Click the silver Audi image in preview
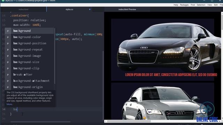This screenshot has width=223, height=125. pyautogui.click(x=165, y=103)
